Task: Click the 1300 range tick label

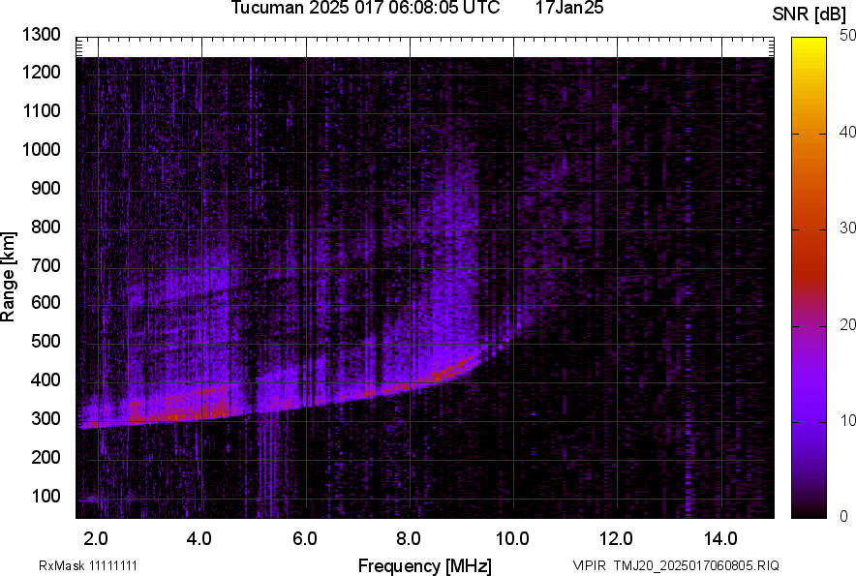Action: [x=41, y=35]
